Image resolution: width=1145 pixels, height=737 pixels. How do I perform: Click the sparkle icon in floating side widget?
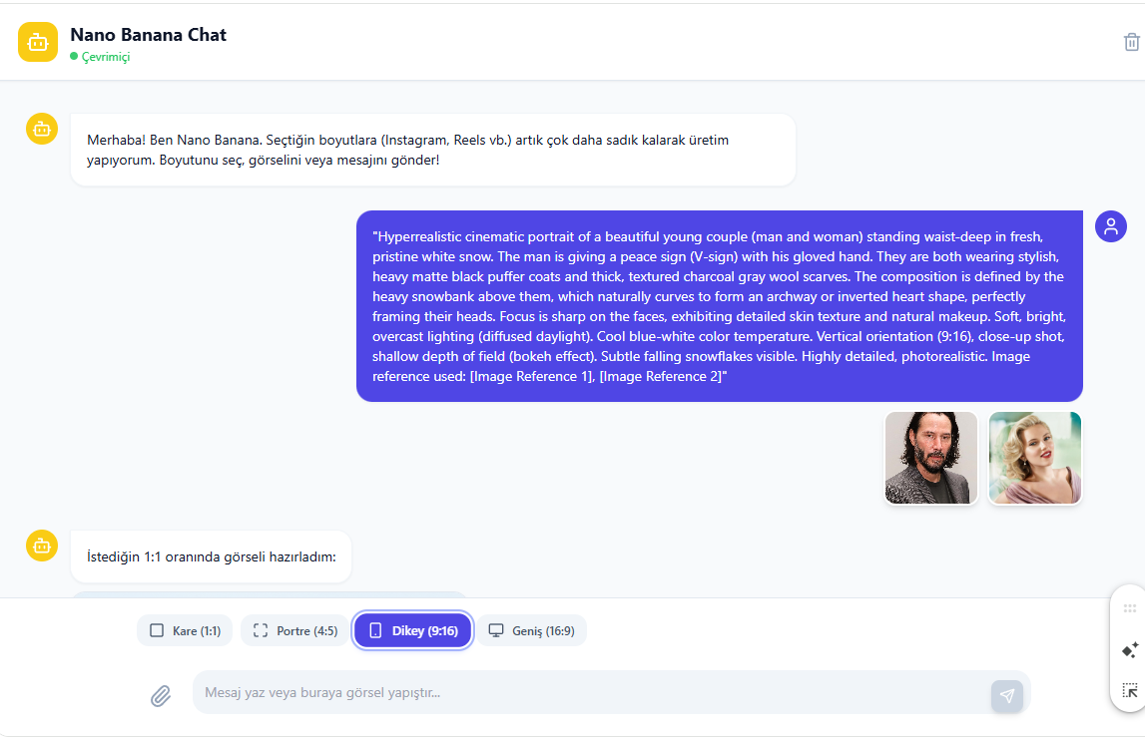(1130, 650)
